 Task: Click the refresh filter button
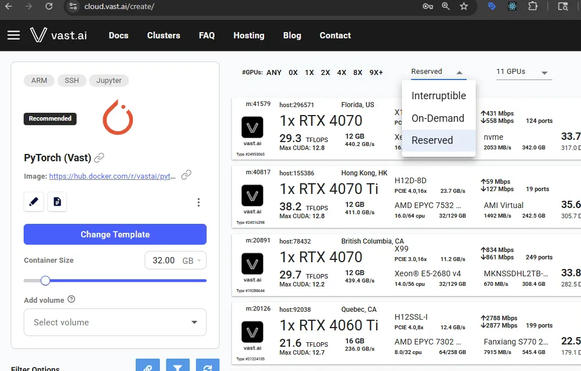coord(208,365)
